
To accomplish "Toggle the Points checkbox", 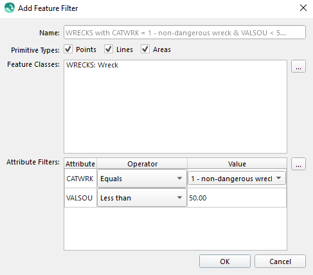I will [68, 49].
